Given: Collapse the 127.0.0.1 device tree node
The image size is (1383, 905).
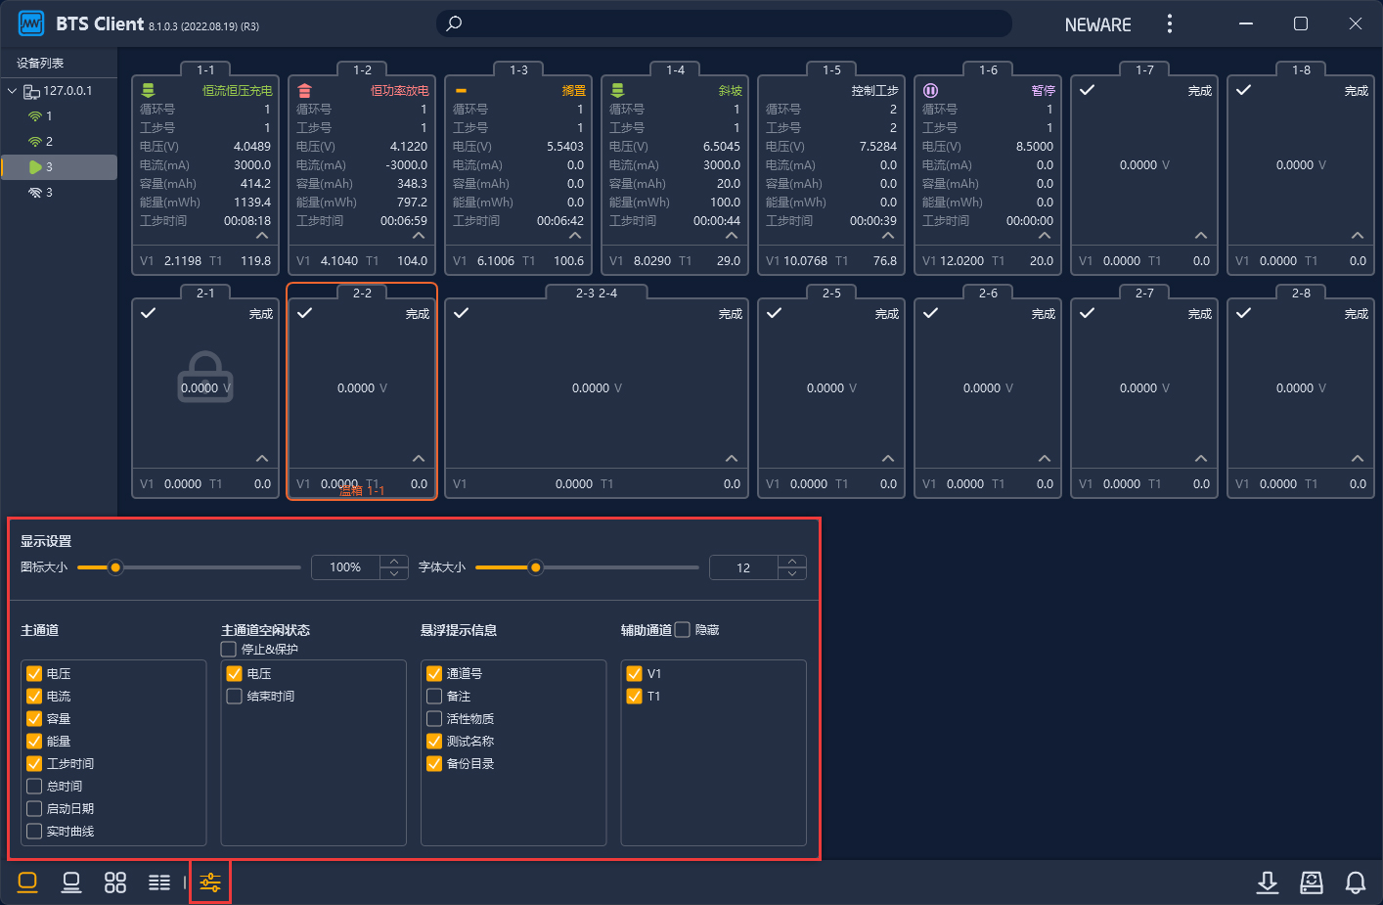Looking at the screenshot, I should [x=12, y=91].
